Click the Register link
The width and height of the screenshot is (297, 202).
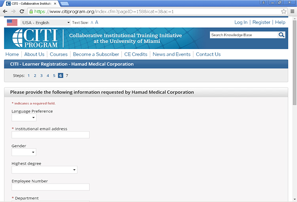261,22
